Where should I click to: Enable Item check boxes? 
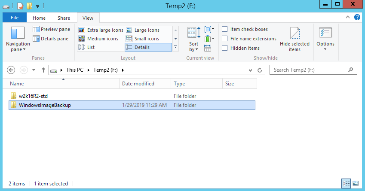(225, 29)
